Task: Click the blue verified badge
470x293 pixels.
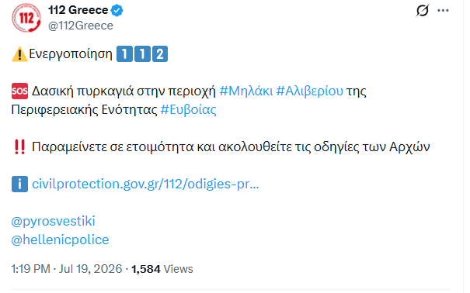Action: 117,11
